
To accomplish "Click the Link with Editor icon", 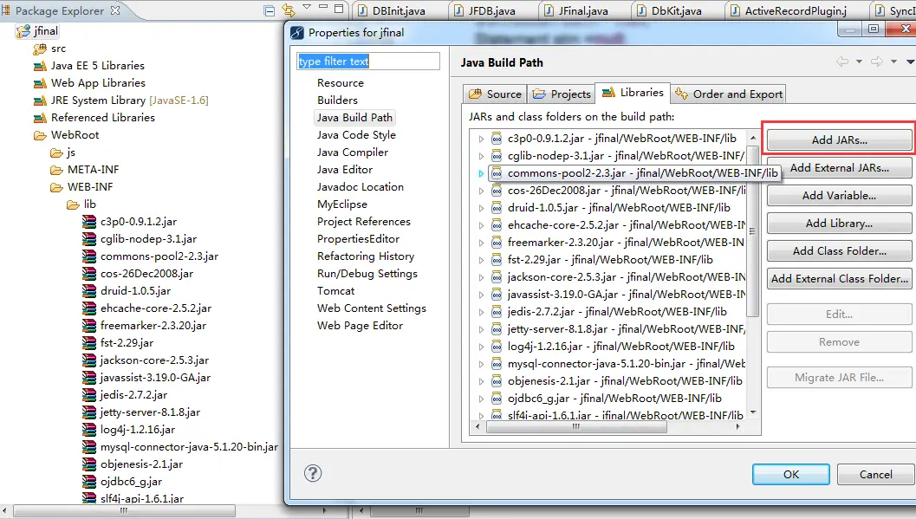I will [x=288, y=10].
